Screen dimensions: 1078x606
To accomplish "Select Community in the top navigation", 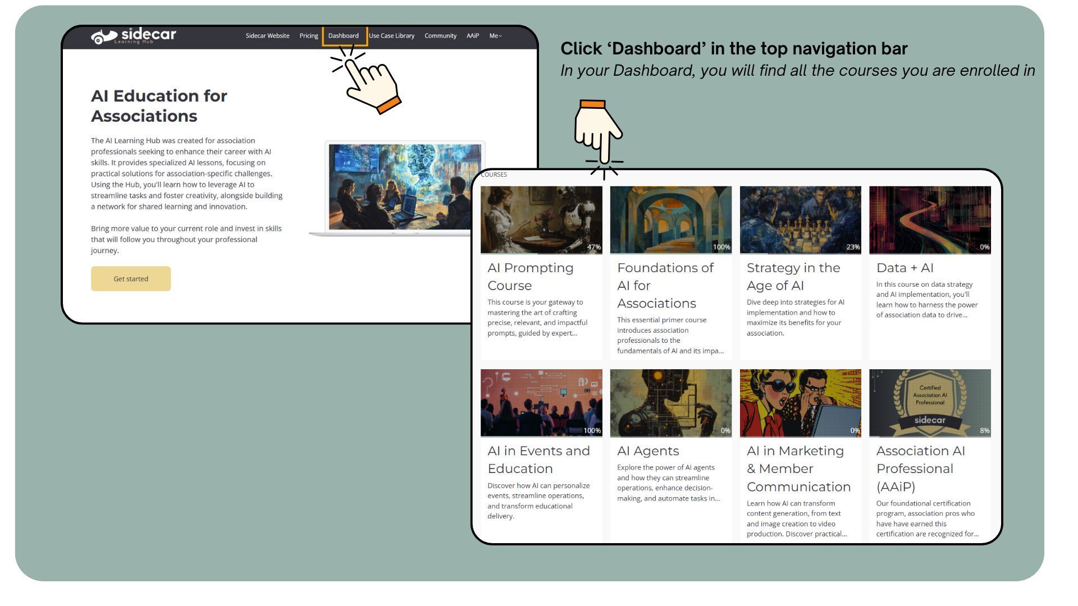I will coord(440,36).
